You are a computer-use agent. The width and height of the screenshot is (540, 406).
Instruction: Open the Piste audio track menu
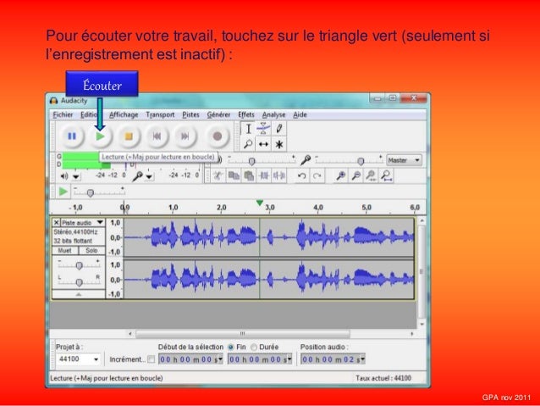point(82,222)
